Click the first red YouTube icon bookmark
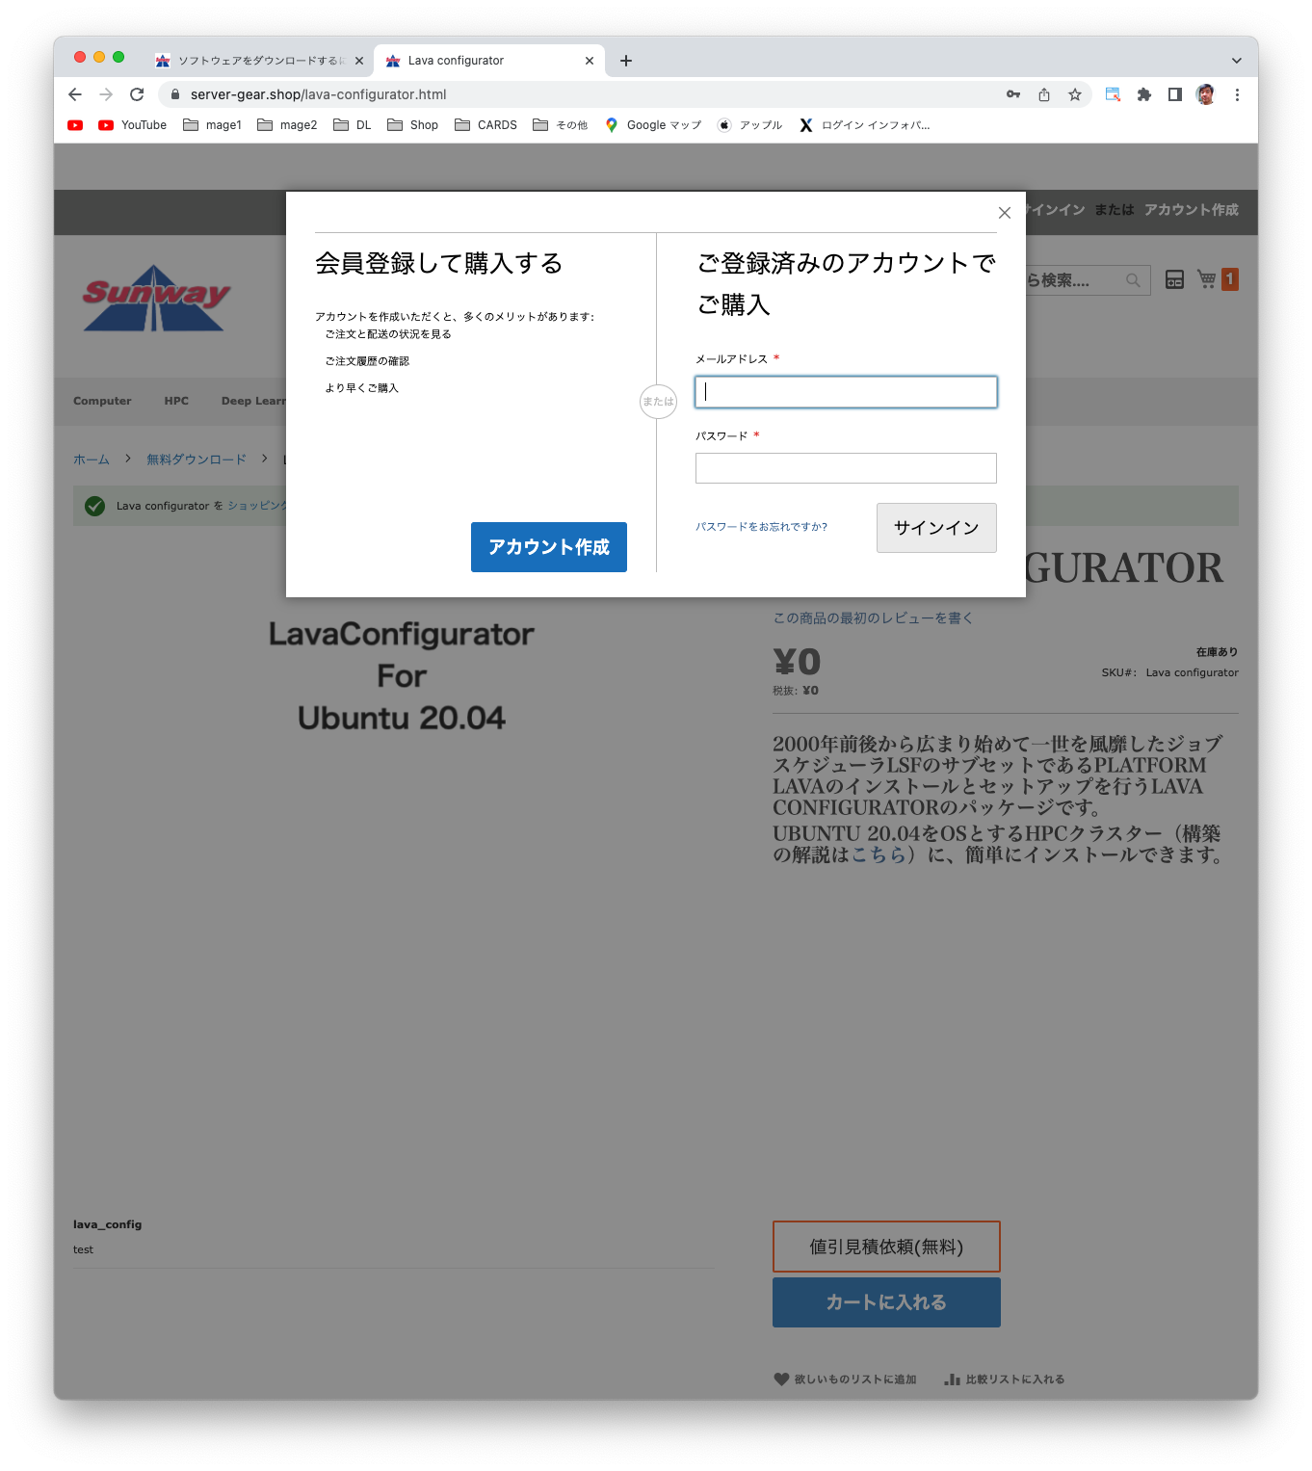The height and width of the screenshot is (1471, 1312). pyautogui.click(x=75, y=125)
